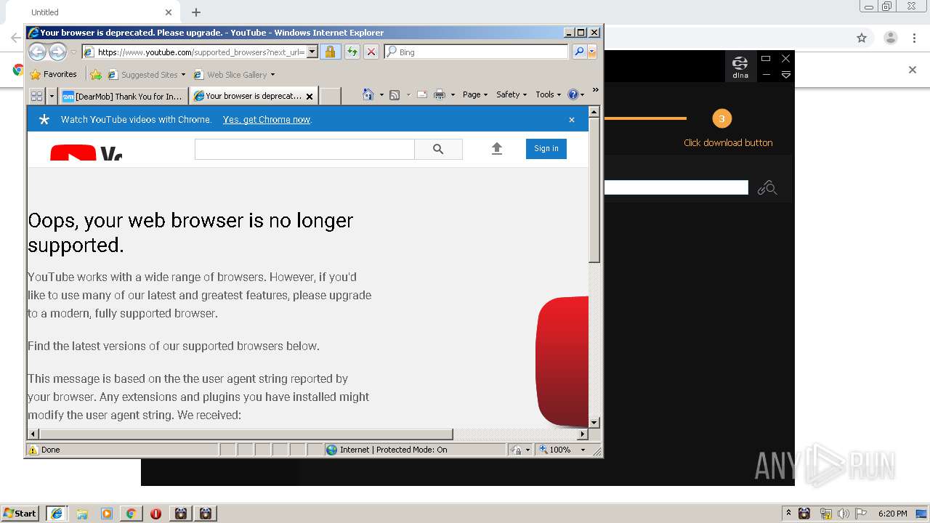Click the red Stop loading icon
Image resolution: width=930 pixels, height=523 pixels.
pos(371,52)
